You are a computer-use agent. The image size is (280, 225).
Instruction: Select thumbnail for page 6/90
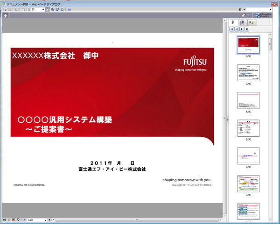[248, 156]
